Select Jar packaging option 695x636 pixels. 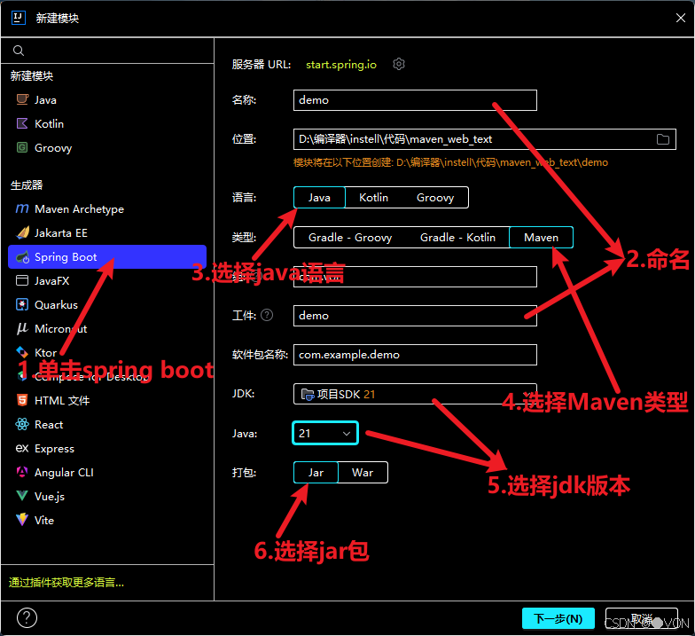(x=316, y=472)
